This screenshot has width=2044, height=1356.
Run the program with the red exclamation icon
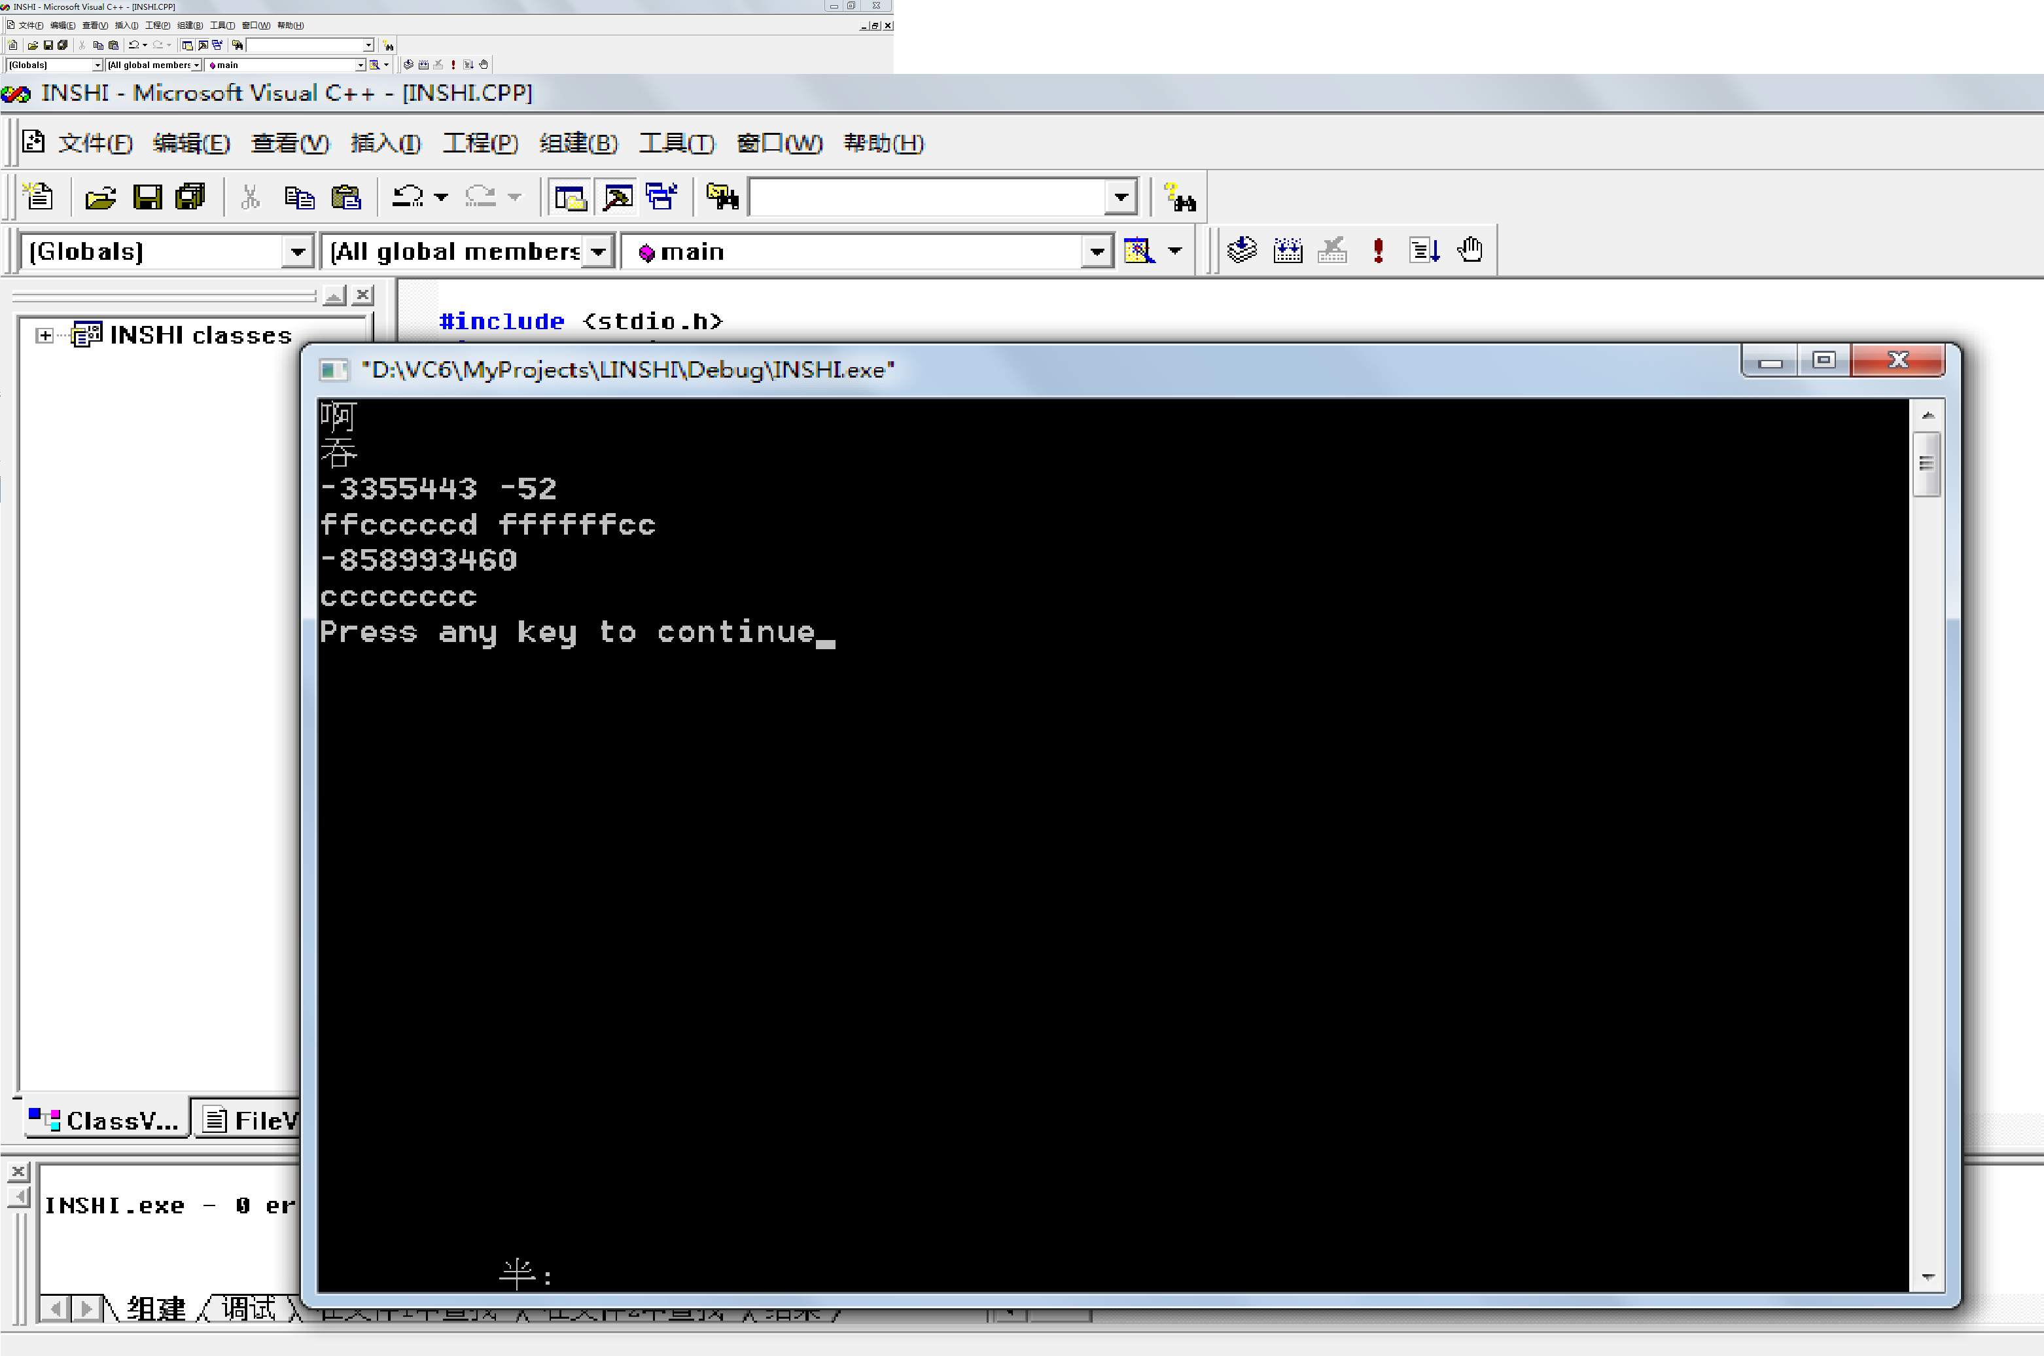pos(1378,251)
